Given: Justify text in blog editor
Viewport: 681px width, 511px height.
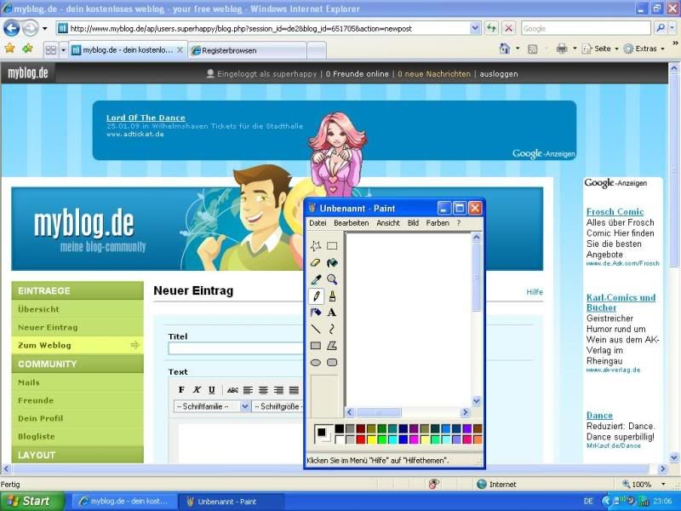Looking at the screenshot, I should (x=294, y=390).
